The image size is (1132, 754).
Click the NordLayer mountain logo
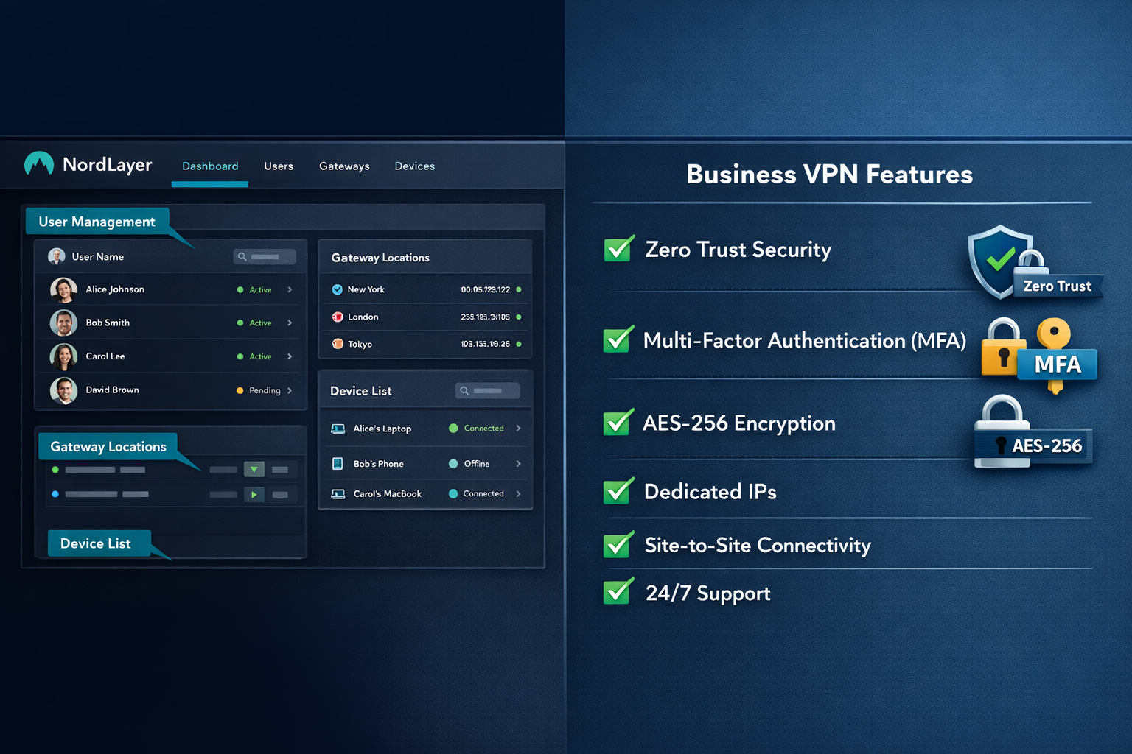pyautogui.click(x=39, y=163)
